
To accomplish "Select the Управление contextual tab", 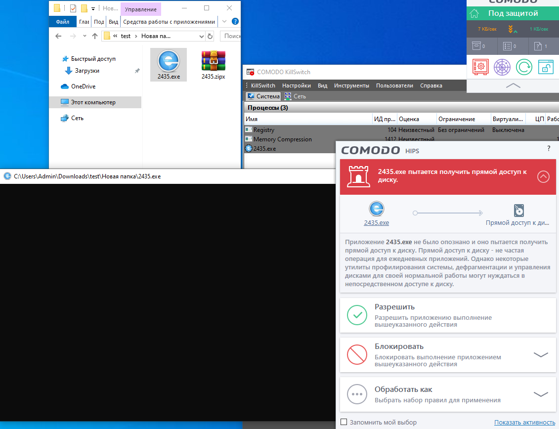I will click(x=140, y=9).
